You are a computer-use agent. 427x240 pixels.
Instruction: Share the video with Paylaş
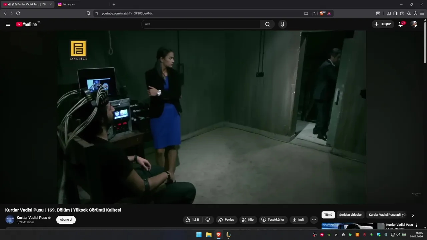point(227,220)
